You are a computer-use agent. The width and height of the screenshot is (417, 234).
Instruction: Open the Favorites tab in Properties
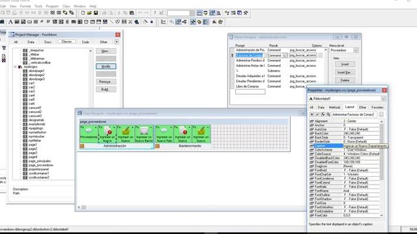click(377, 107)
